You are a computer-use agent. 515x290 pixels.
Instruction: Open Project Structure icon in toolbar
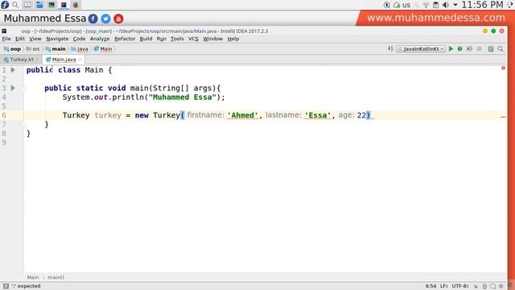[491, 48]
